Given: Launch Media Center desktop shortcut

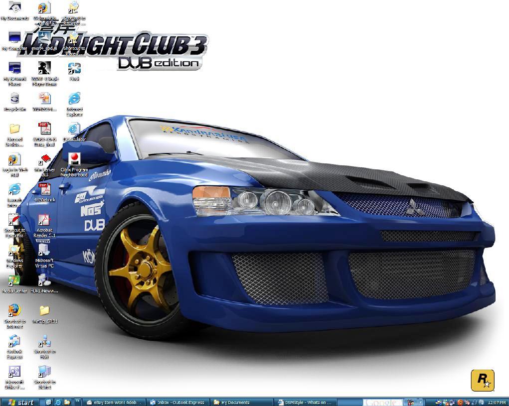Looking at the screenshot, I should click(15, 281).
